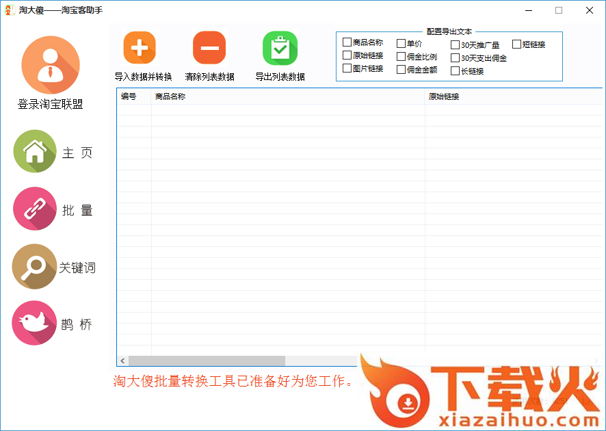This screenshot has width=606, height=431.
Task: Tick the 图片链接 checkbox
Action: click(x=347, y=68)
